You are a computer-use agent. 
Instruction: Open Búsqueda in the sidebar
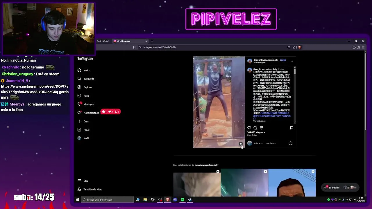[x=86, y=79]
